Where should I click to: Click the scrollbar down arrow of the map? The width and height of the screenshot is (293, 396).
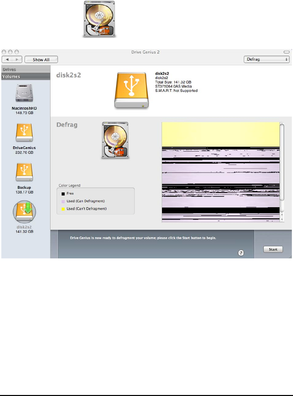pos(282,220)
